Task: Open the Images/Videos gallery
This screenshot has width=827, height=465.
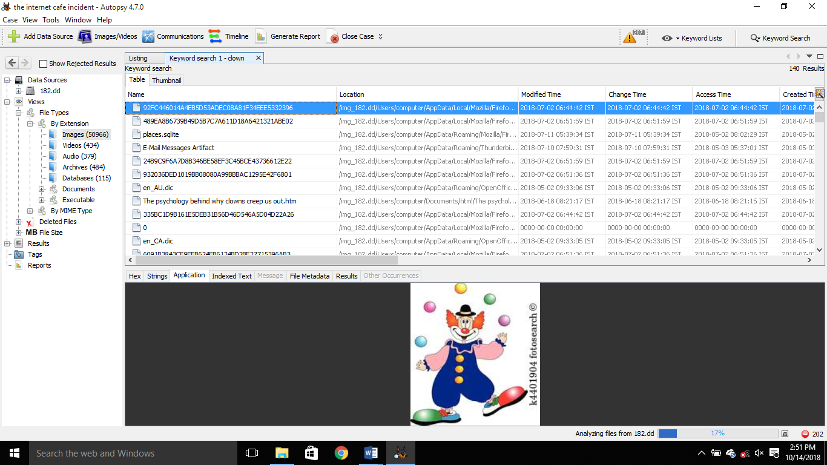Action: (85, 36)
